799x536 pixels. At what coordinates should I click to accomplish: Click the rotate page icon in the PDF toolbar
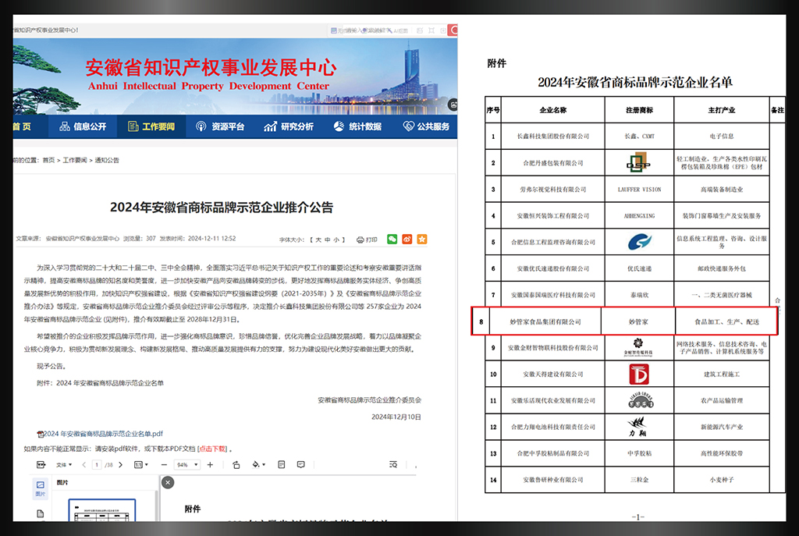236,465
